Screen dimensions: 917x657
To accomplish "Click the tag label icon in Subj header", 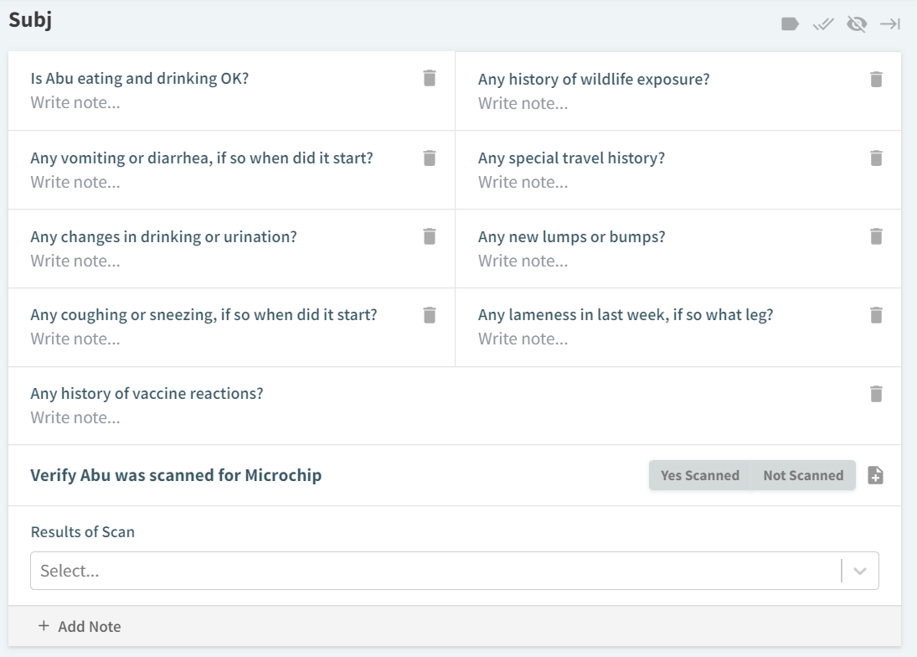I will tap(790, 24).
